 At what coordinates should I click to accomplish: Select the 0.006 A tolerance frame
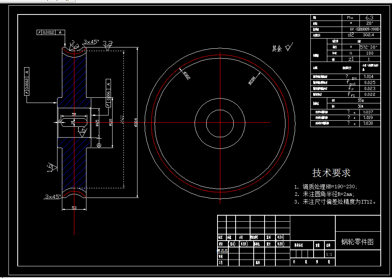click(108, 93)
